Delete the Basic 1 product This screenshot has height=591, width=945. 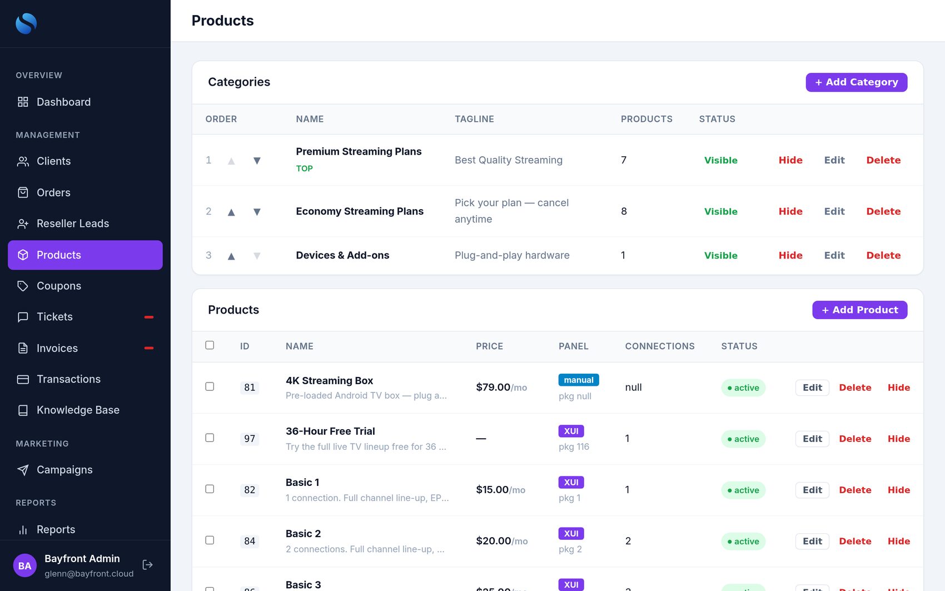click(x=855, y=490)
